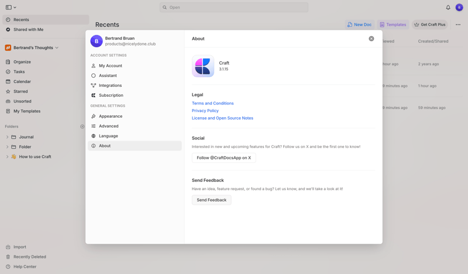Click the Open search field

234,8
